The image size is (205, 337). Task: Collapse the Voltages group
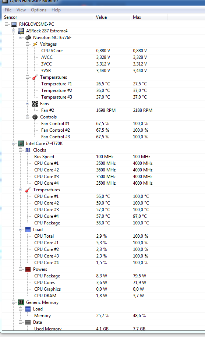pyautogui.click(x=27, y=44)
